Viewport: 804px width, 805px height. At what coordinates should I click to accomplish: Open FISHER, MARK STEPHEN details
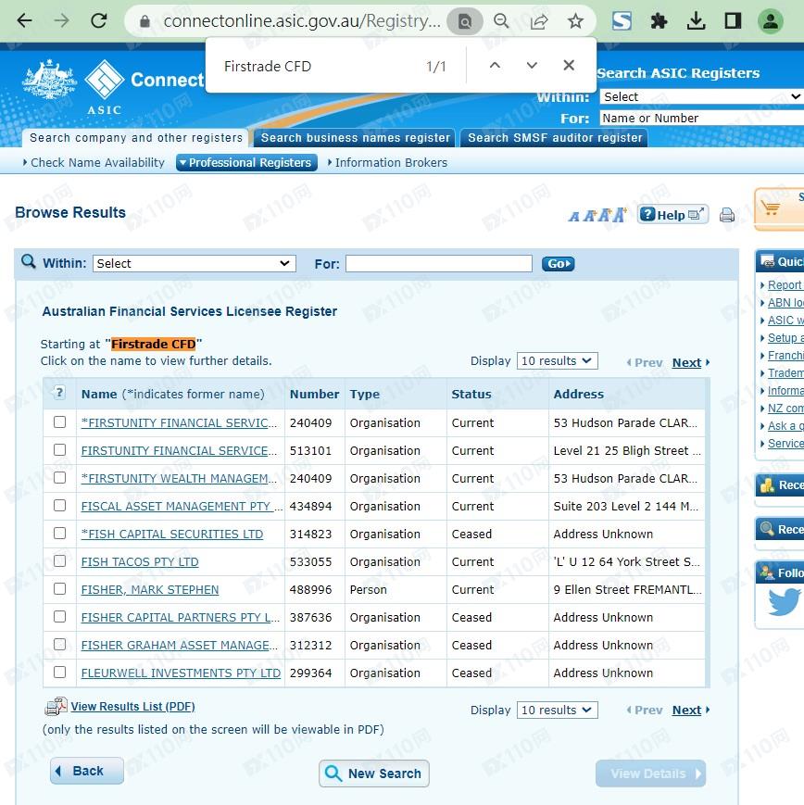pyautogui.click(x=150, y=589)
